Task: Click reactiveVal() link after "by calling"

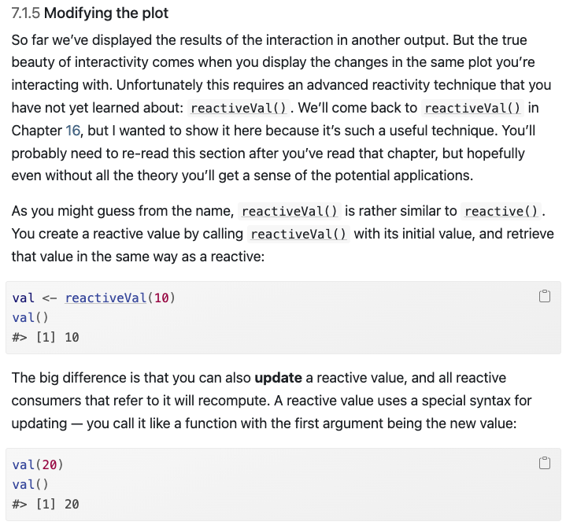Action: coord(298,234)
